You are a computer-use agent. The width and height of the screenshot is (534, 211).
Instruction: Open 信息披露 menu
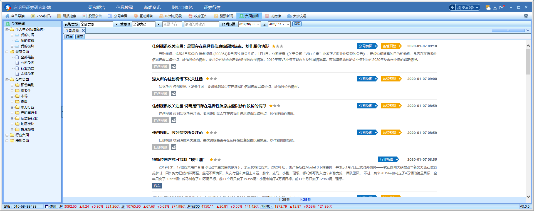125,8
